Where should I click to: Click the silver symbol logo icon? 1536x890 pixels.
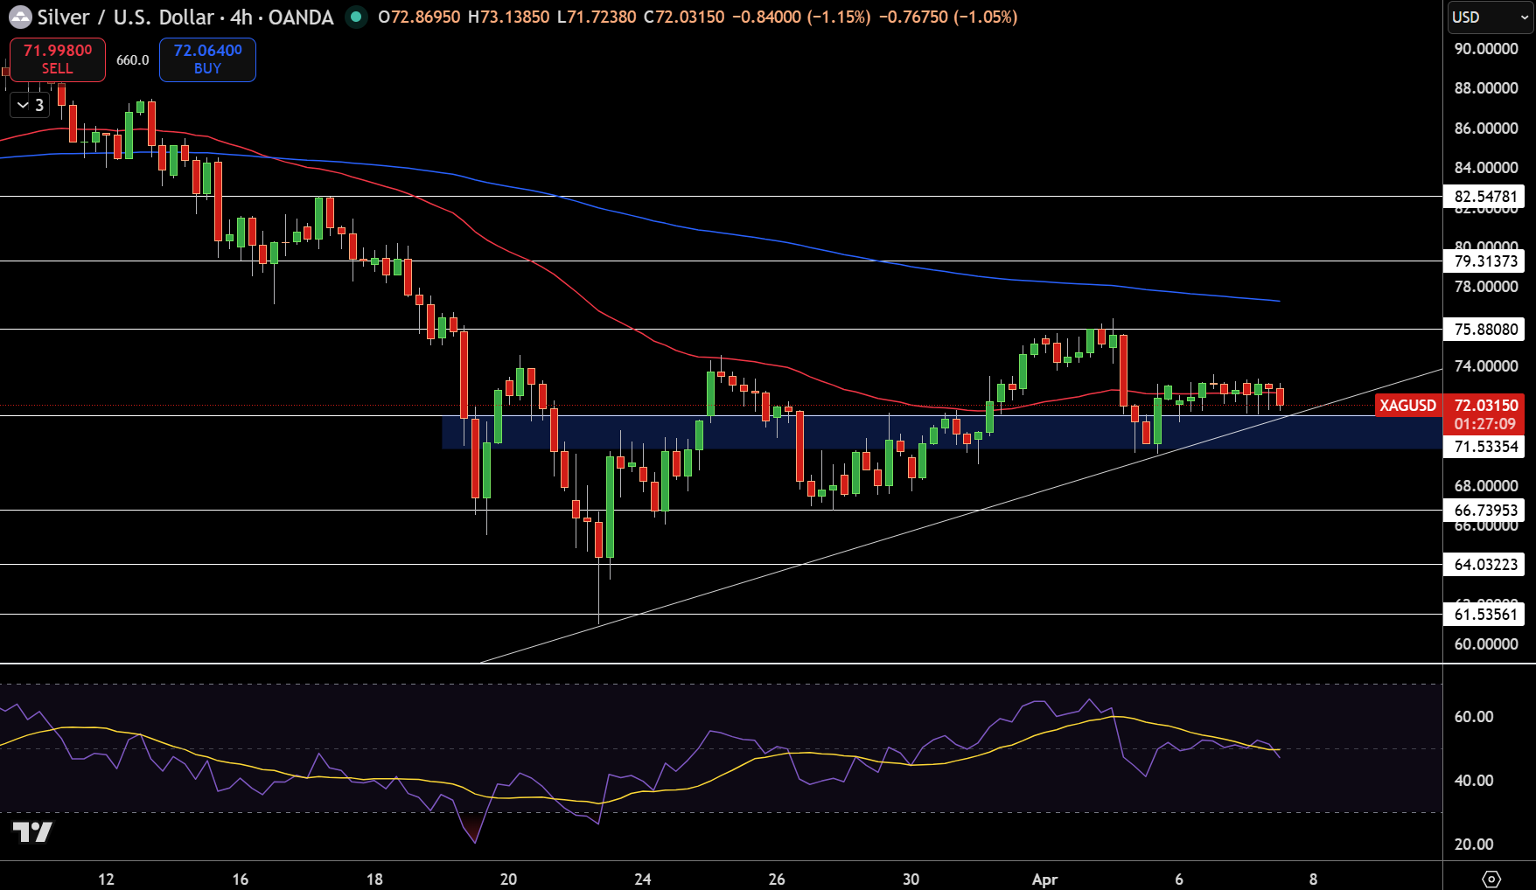click(x=19, y=17)
